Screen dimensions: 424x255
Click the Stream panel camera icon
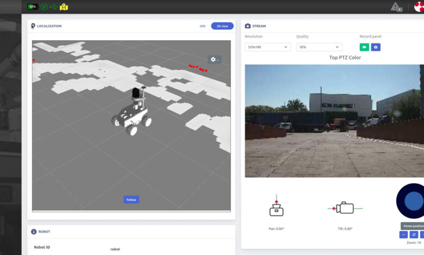pyautogui.click(x=248, y=26)
